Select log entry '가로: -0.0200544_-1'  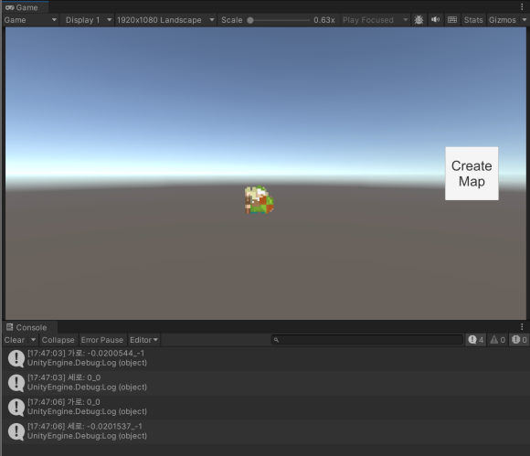[x=266, y=358]
